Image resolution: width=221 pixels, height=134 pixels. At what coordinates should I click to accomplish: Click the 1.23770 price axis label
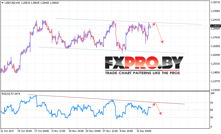coord(215,81)
